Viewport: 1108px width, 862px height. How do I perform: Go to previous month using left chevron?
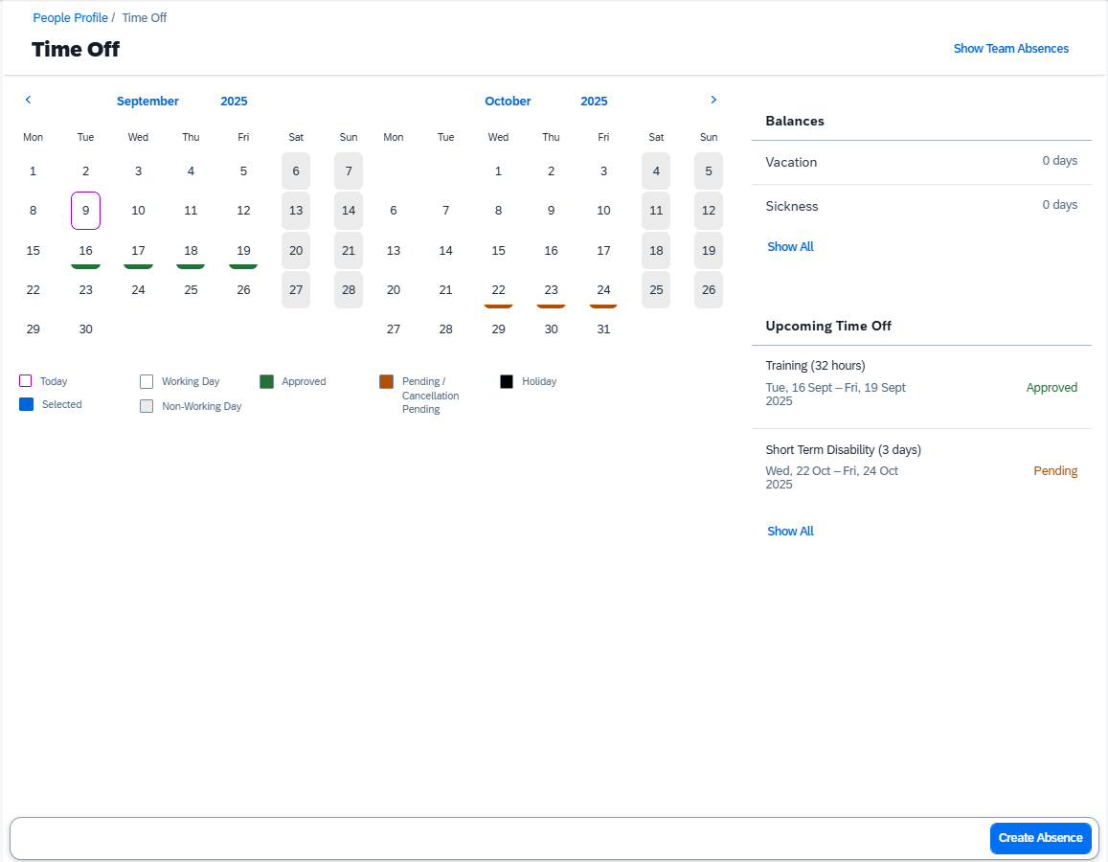(x=28, y=100)
